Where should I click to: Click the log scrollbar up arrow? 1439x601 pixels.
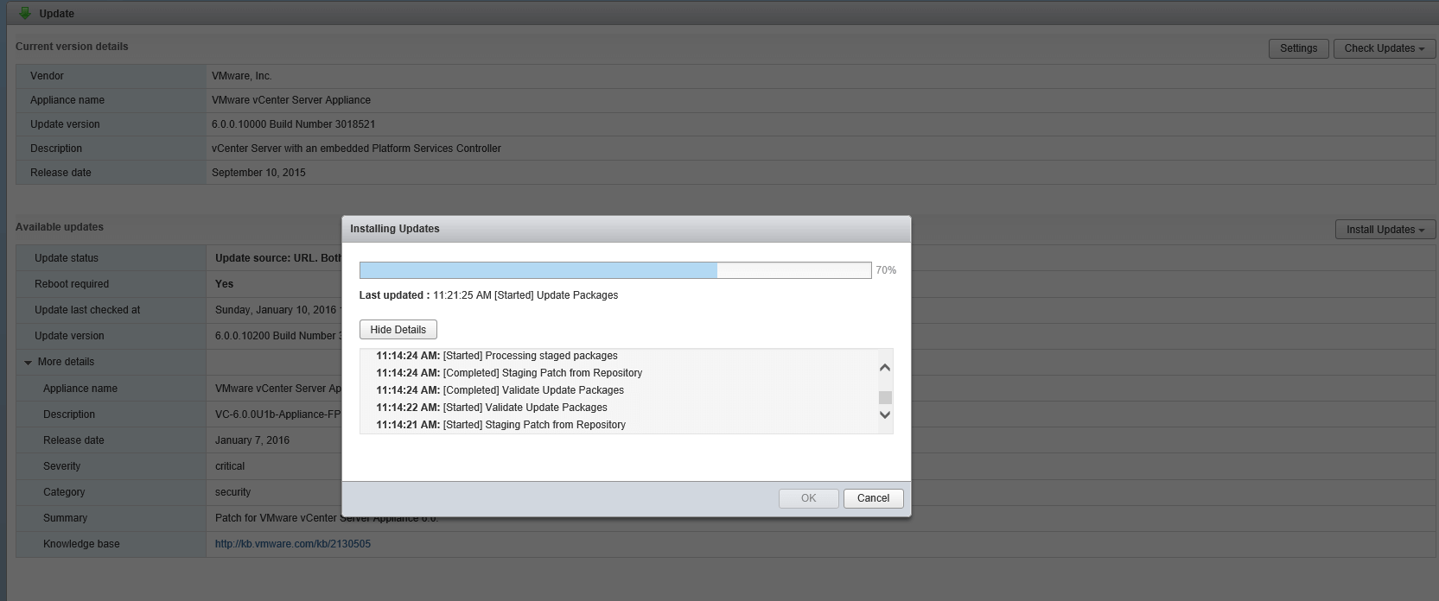pos(884,368)
